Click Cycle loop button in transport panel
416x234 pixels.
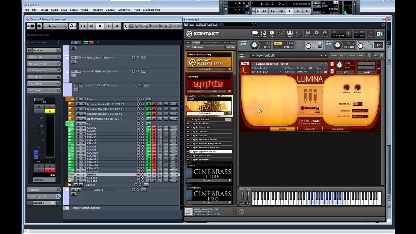tap(281, 11)
